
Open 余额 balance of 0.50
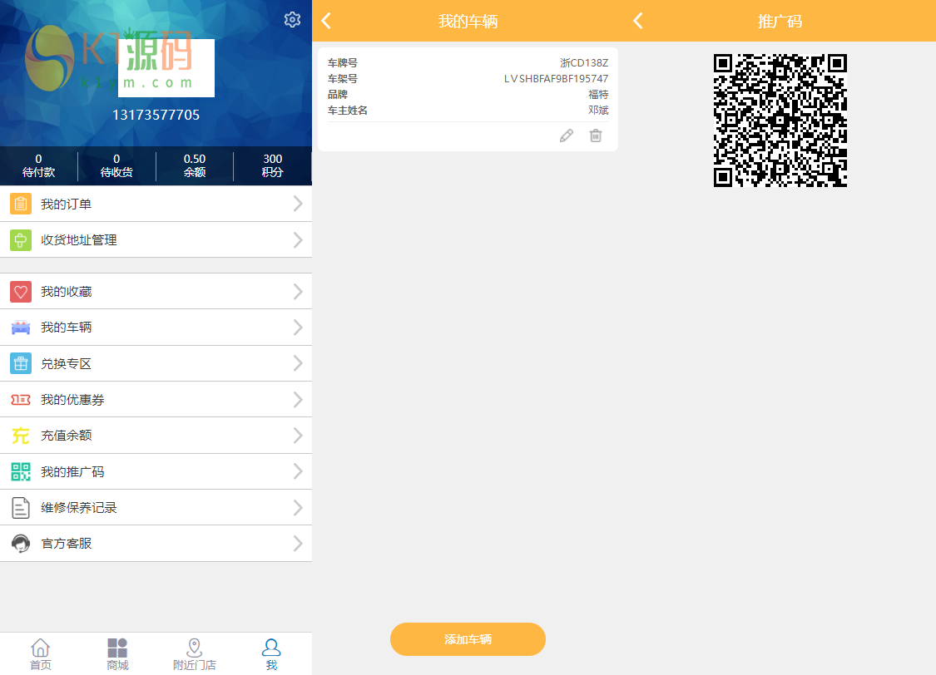tap(195, 165)
